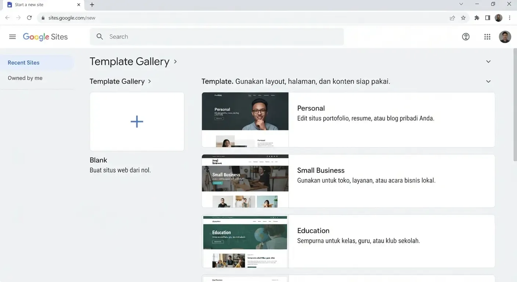Image resolution: width=517 pixels, height=282 pixels.
Task: Bookmark this page with the star icon
Action: point(463,18)
